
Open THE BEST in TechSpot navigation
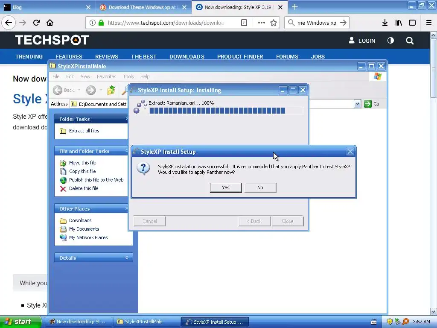(144, 57)
